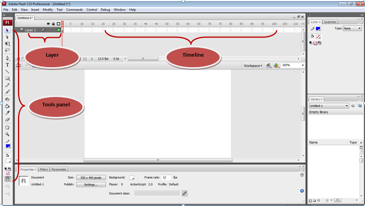This screenshot has width=365, height=206.
Task: Toggle Snap to Objects magnet
Action: pos(8,179)
